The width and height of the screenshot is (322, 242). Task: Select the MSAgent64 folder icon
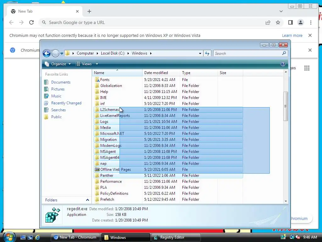97,158
